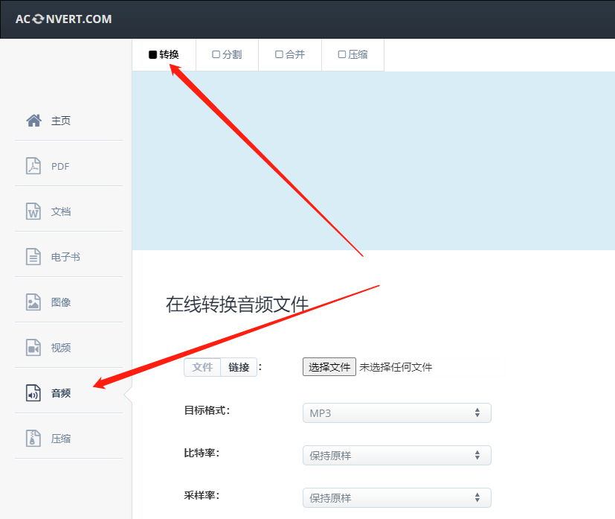Open 比特率 bitrate dropdown

pos(396,456)
